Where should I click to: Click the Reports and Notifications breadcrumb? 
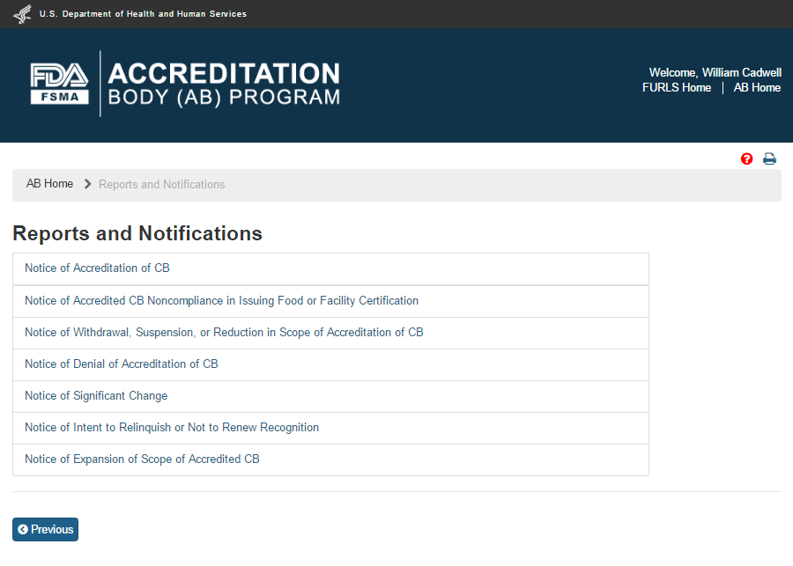tap(161, 185)
